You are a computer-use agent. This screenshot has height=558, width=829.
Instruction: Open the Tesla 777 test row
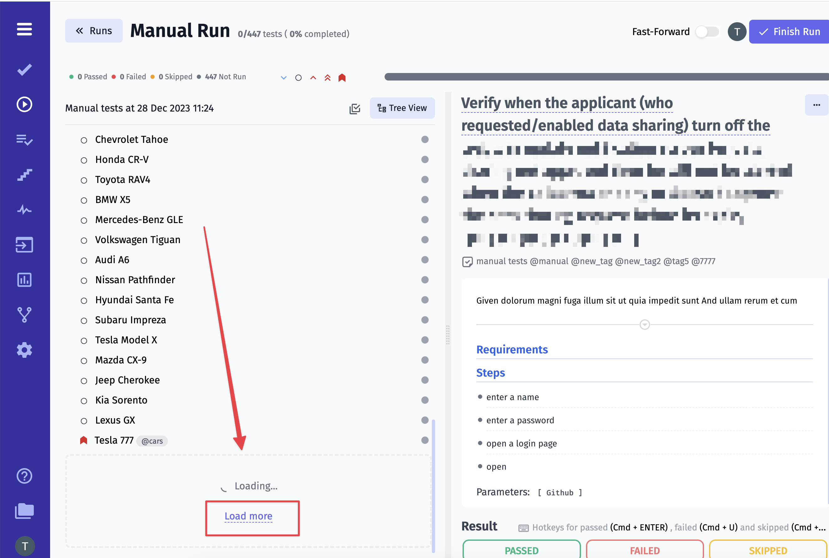pyautogui.click(x=249, y=440)
